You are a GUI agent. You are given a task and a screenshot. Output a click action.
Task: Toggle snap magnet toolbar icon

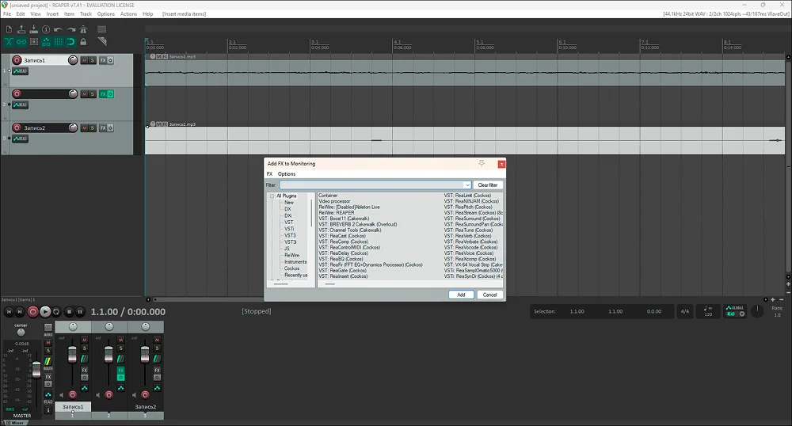point(70,42)
